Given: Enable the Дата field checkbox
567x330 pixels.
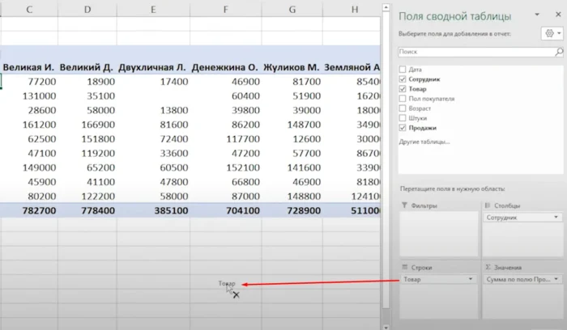Looking at the screenshot, I should 403,70.
